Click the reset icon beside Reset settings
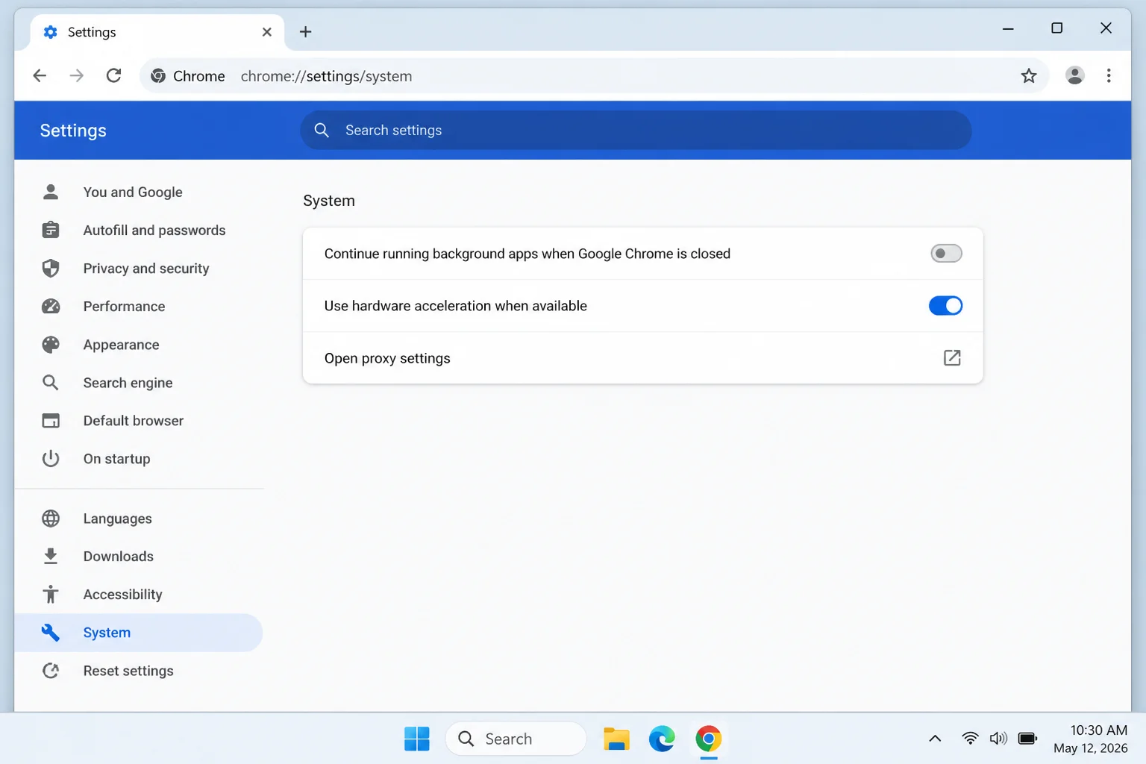This screenshot has height=764, width=1146. (51, 670)
